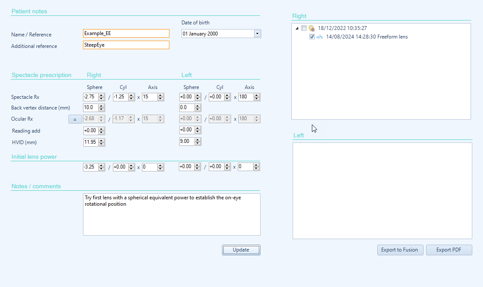The height and width of the screenshot is (287, 483).
Task: Click the topography scan icon for 18/12/2022
Action: pos(311,28)
